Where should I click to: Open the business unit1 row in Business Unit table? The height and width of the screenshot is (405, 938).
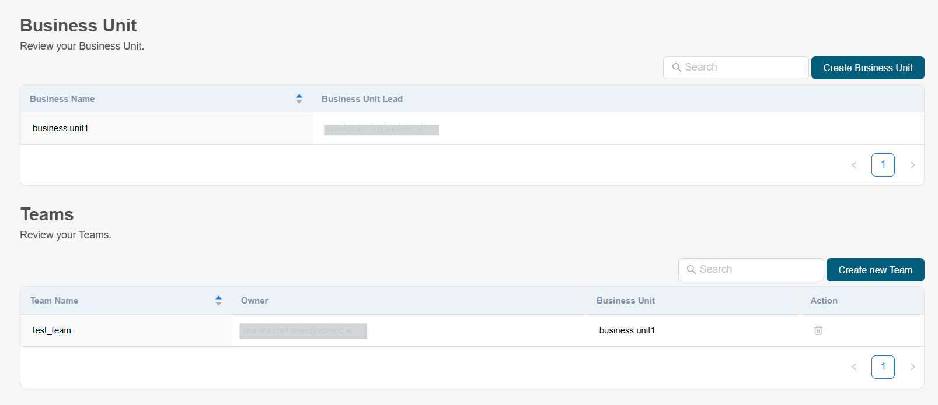point(61,128)
